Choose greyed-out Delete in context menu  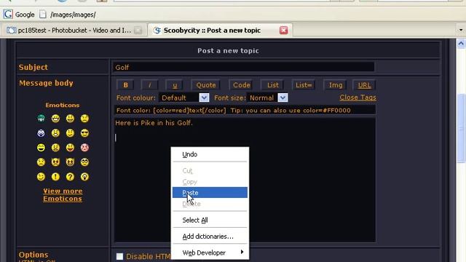[210, 204]
